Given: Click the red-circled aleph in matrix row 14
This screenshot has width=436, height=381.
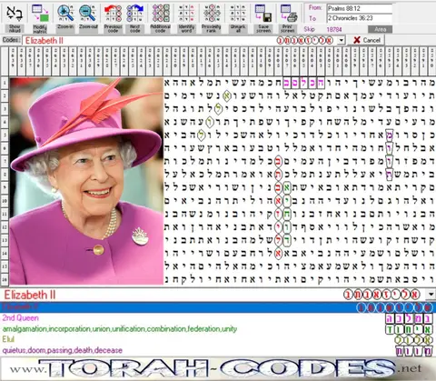Looking at the screenshot, I should tap(278, 253).
